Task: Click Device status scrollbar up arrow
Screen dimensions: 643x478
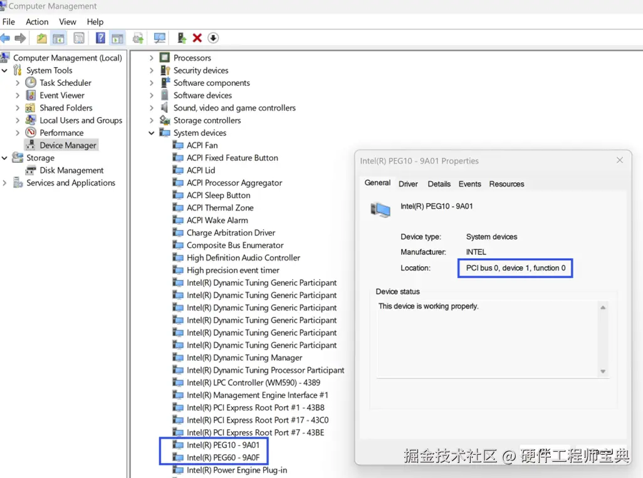Action: click(x=603, y=308)
